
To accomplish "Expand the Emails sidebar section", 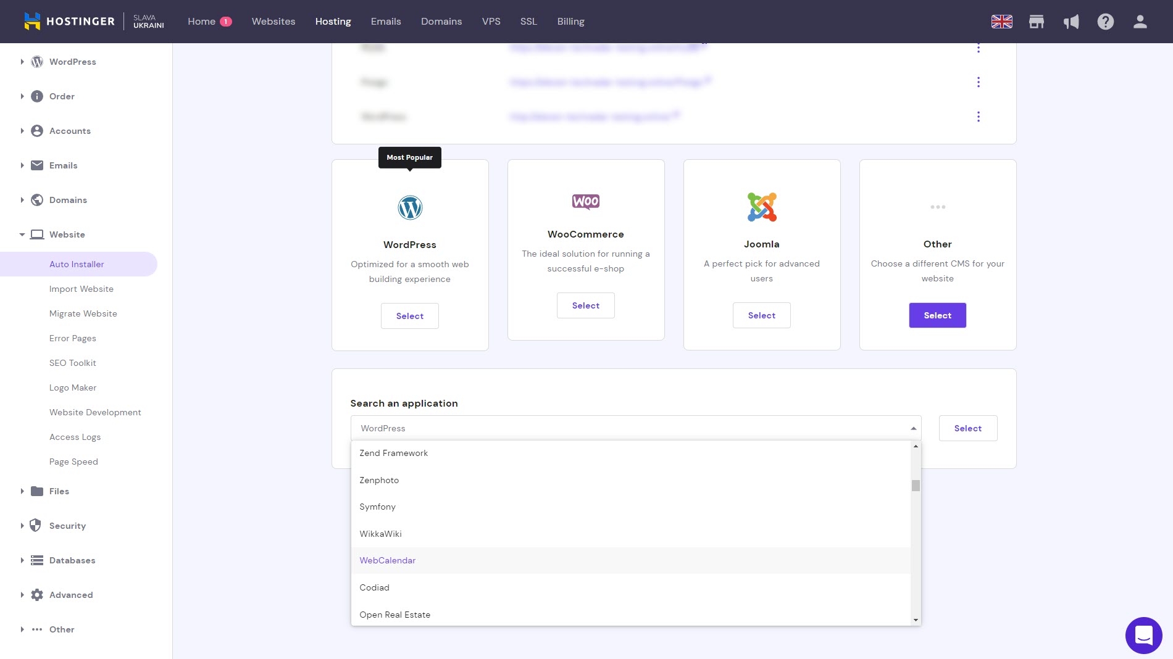I will tap(22, 165).
